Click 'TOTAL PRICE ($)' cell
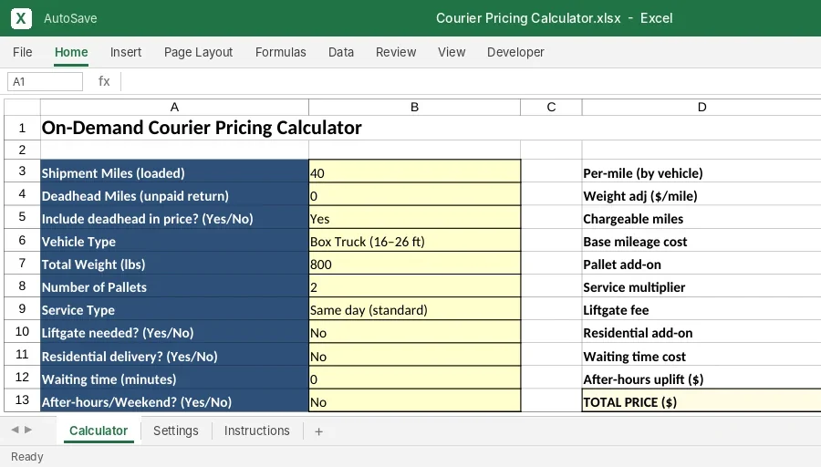Viewport: 821px width, 467px height. (x=701, y=400)
